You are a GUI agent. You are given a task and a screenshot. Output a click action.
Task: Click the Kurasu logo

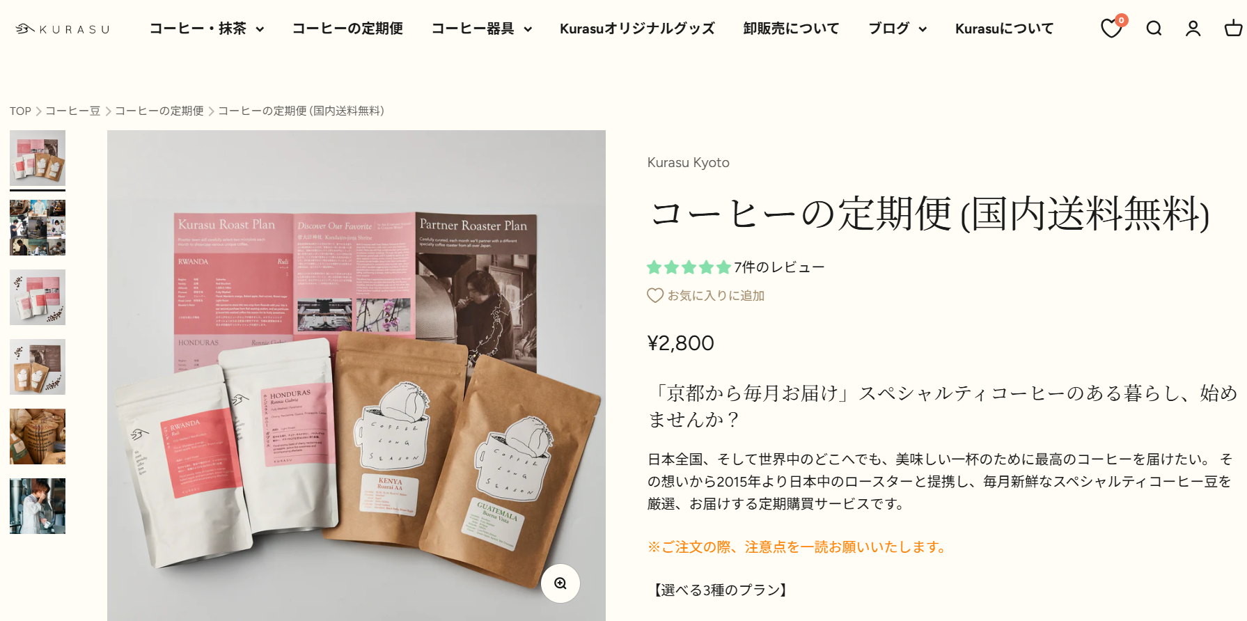coord(63,29)
